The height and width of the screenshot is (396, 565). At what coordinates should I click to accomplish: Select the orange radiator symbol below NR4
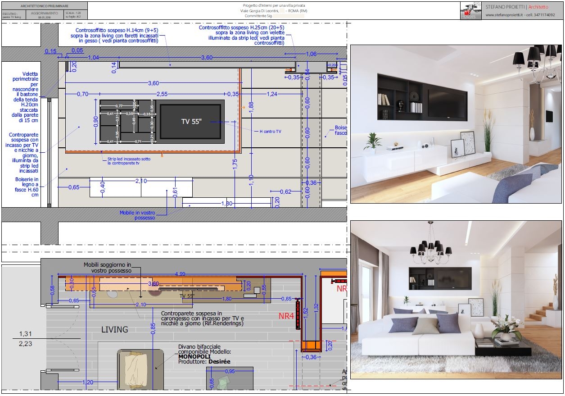pos(310,346)
